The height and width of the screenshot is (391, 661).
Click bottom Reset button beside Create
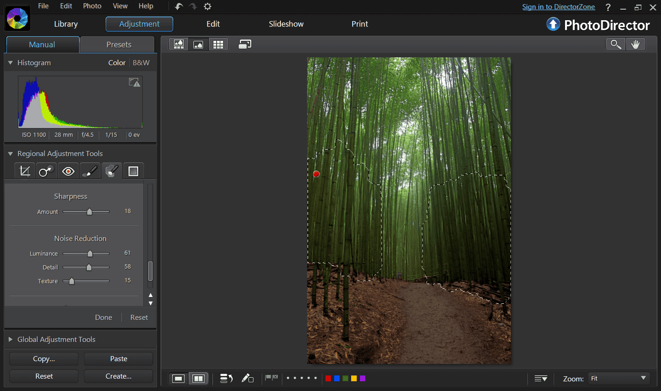44,376
